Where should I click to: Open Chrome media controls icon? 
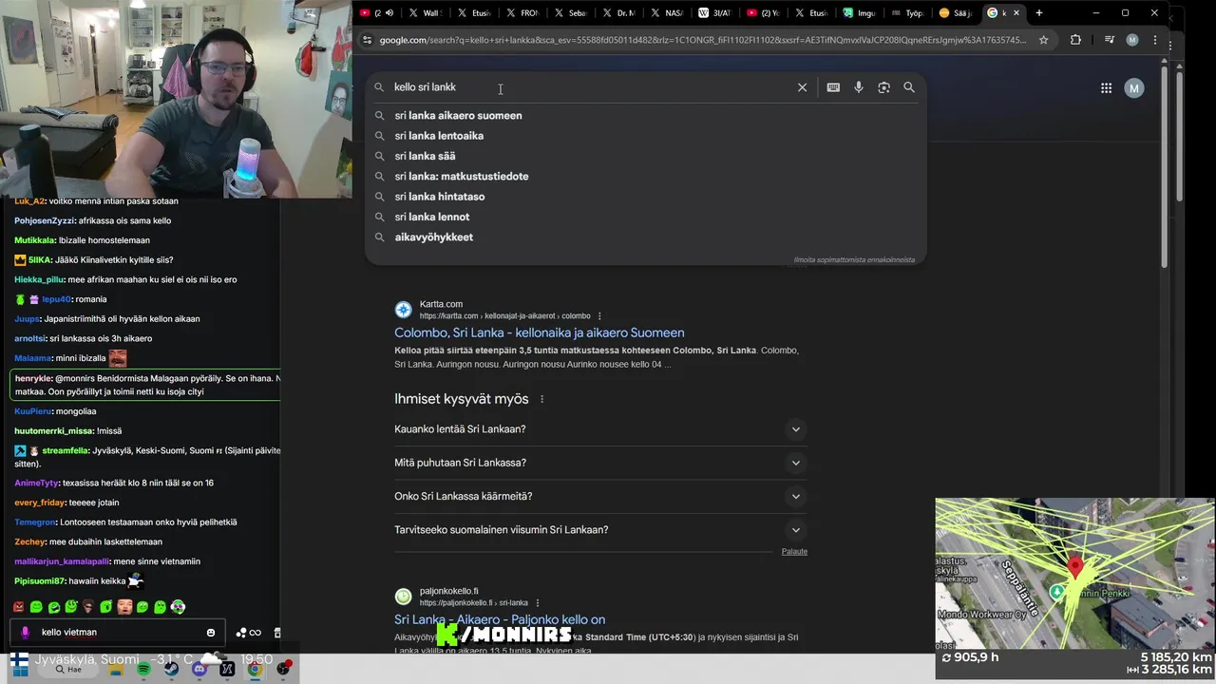pyautogui.click(x=1109, y=40)
